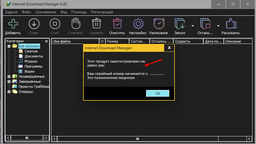Click the download list scroll-left arrow
This screenshot has height=144, width=256.
coord(55,139)
